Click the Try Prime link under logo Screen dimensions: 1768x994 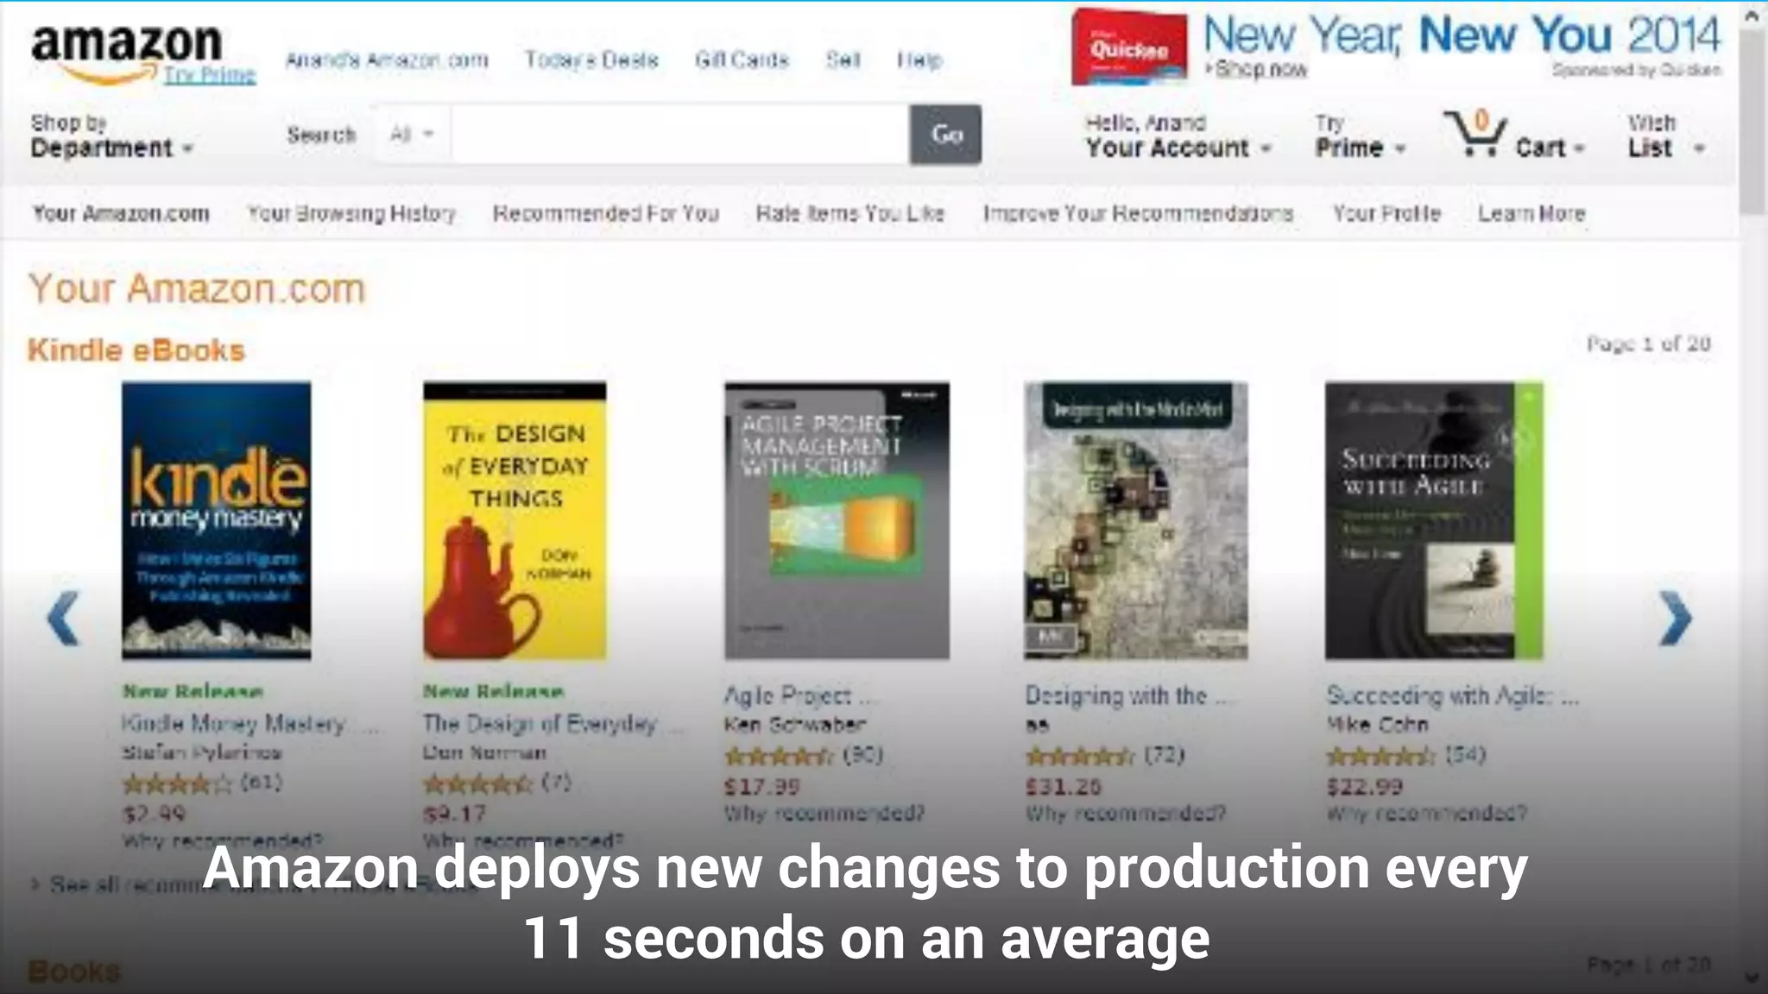[x=210, y=75]
